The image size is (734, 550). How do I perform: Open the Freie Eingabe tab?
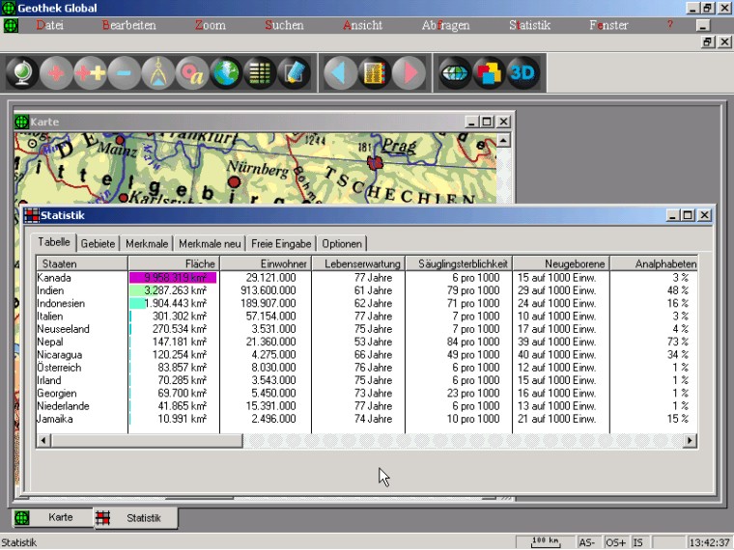pos(281,244)
